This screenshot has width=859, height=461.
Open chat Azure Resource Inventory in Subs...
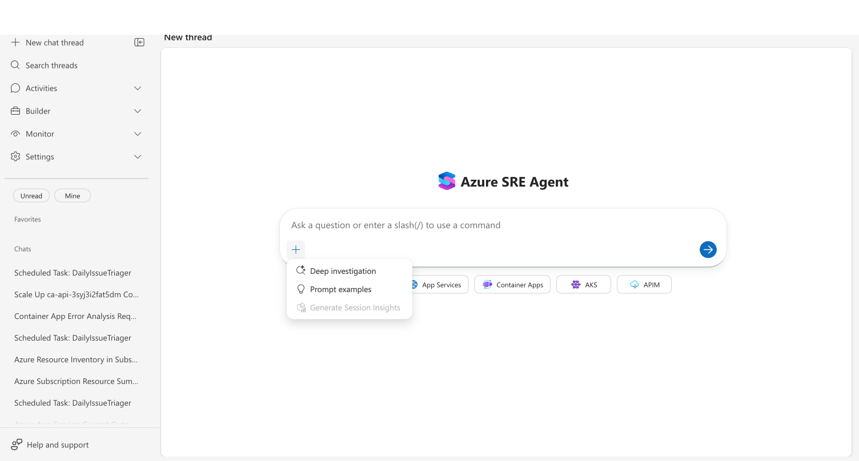click(x=76, y=359)
